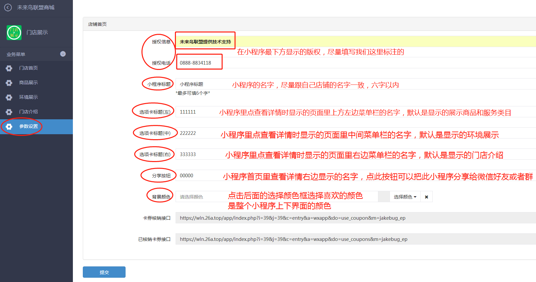Click the 选项卡标题(左) field containing 111111

click(x=195, y=112)
